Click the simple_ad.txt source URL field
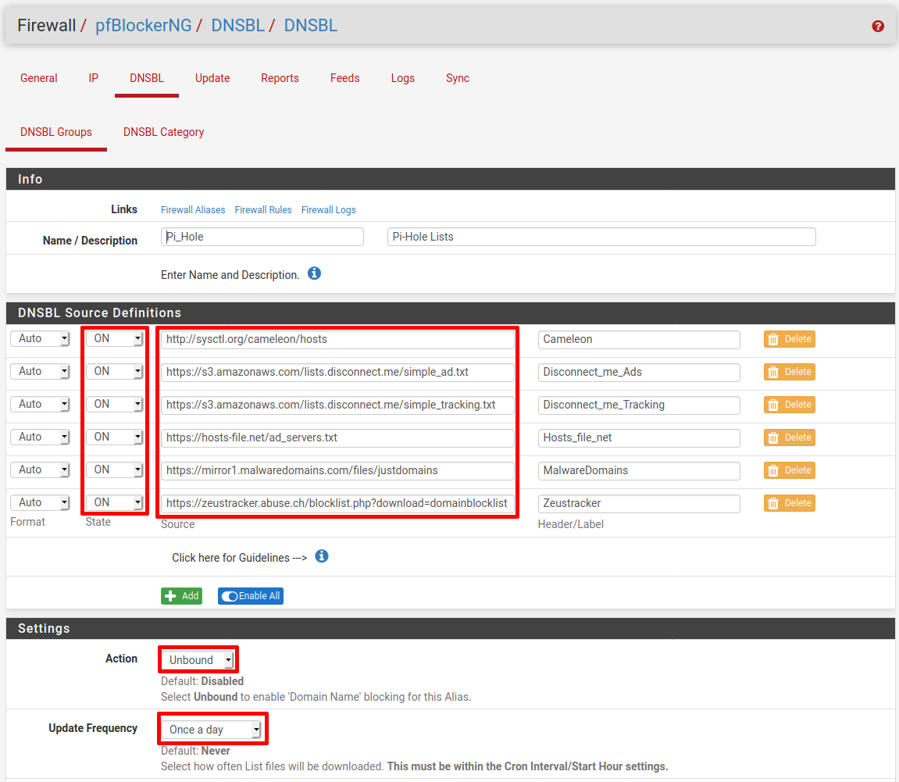The height and width of the screenshot is (782, 899). coord(337,372)
